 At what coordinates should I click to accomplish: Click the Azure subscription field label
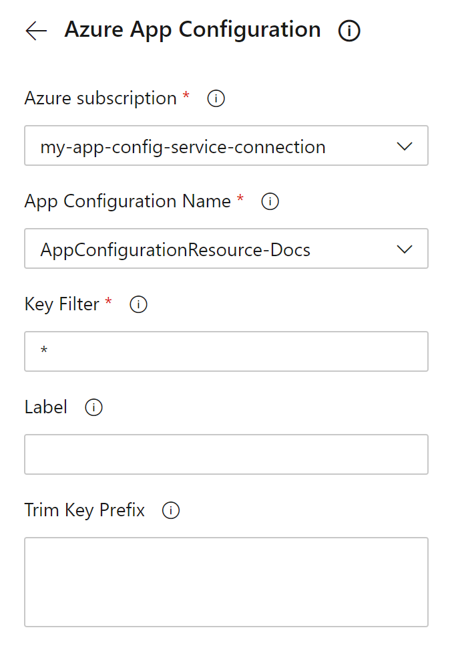100,98
